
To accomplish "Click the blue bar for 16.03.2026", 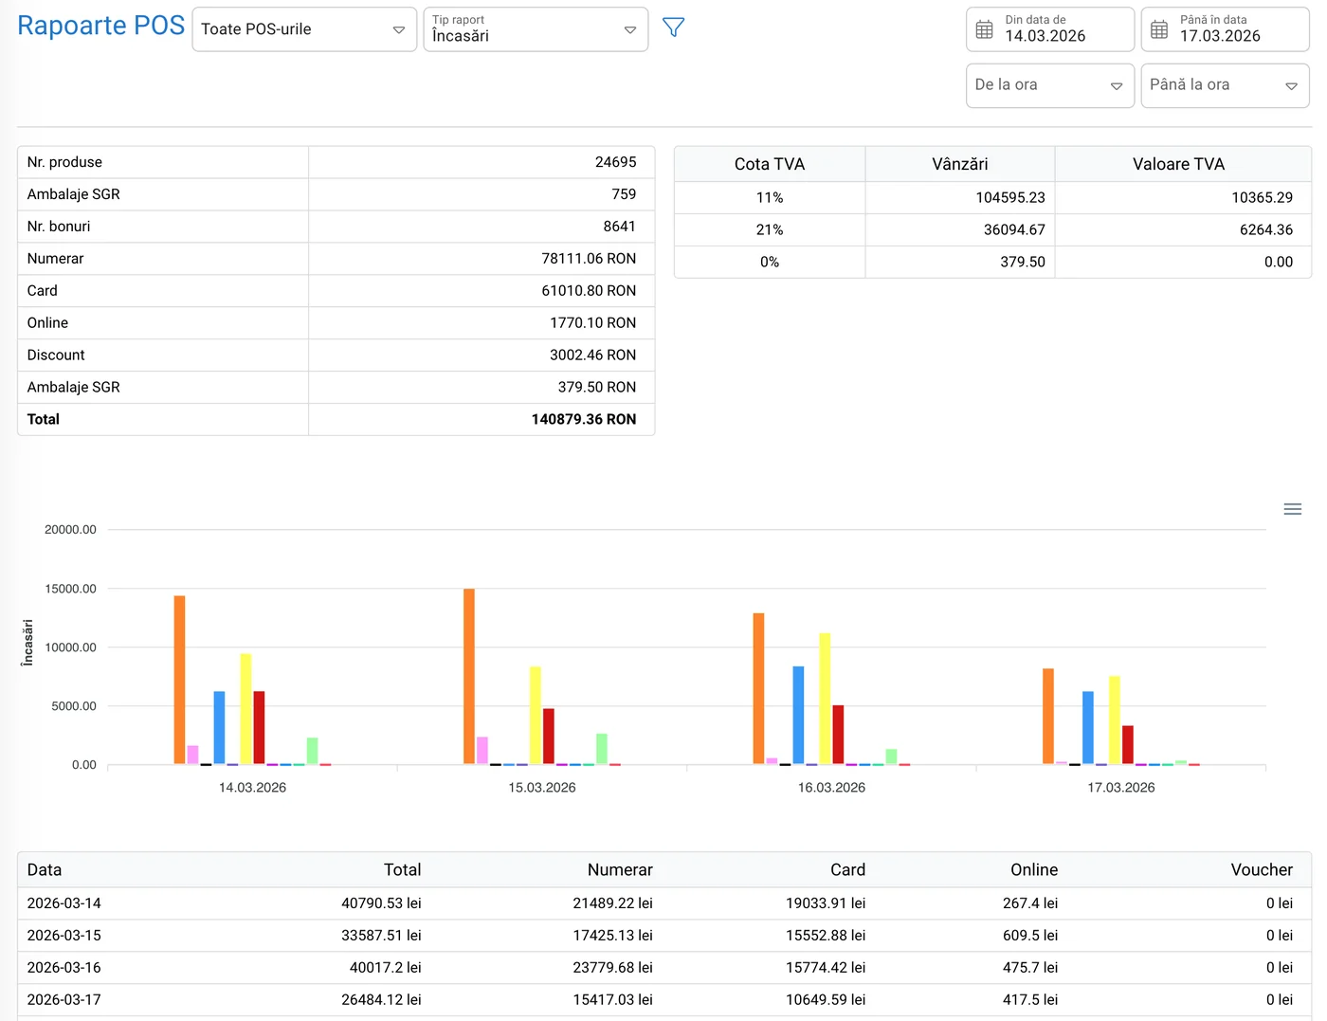I will [798, 715].
